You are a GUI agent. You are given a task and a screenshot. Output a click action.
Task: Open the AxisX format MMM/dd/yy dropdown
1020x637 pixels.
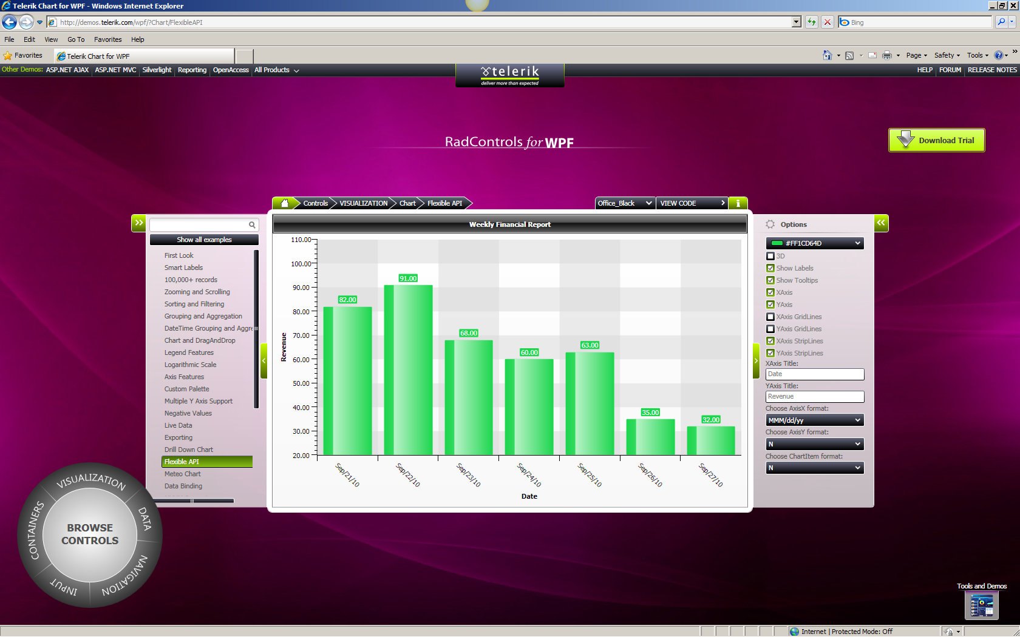[x=815, y=420]
